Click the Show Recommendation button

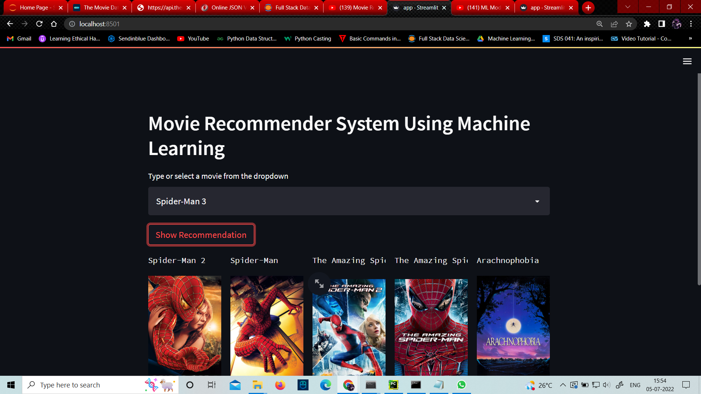201,235
